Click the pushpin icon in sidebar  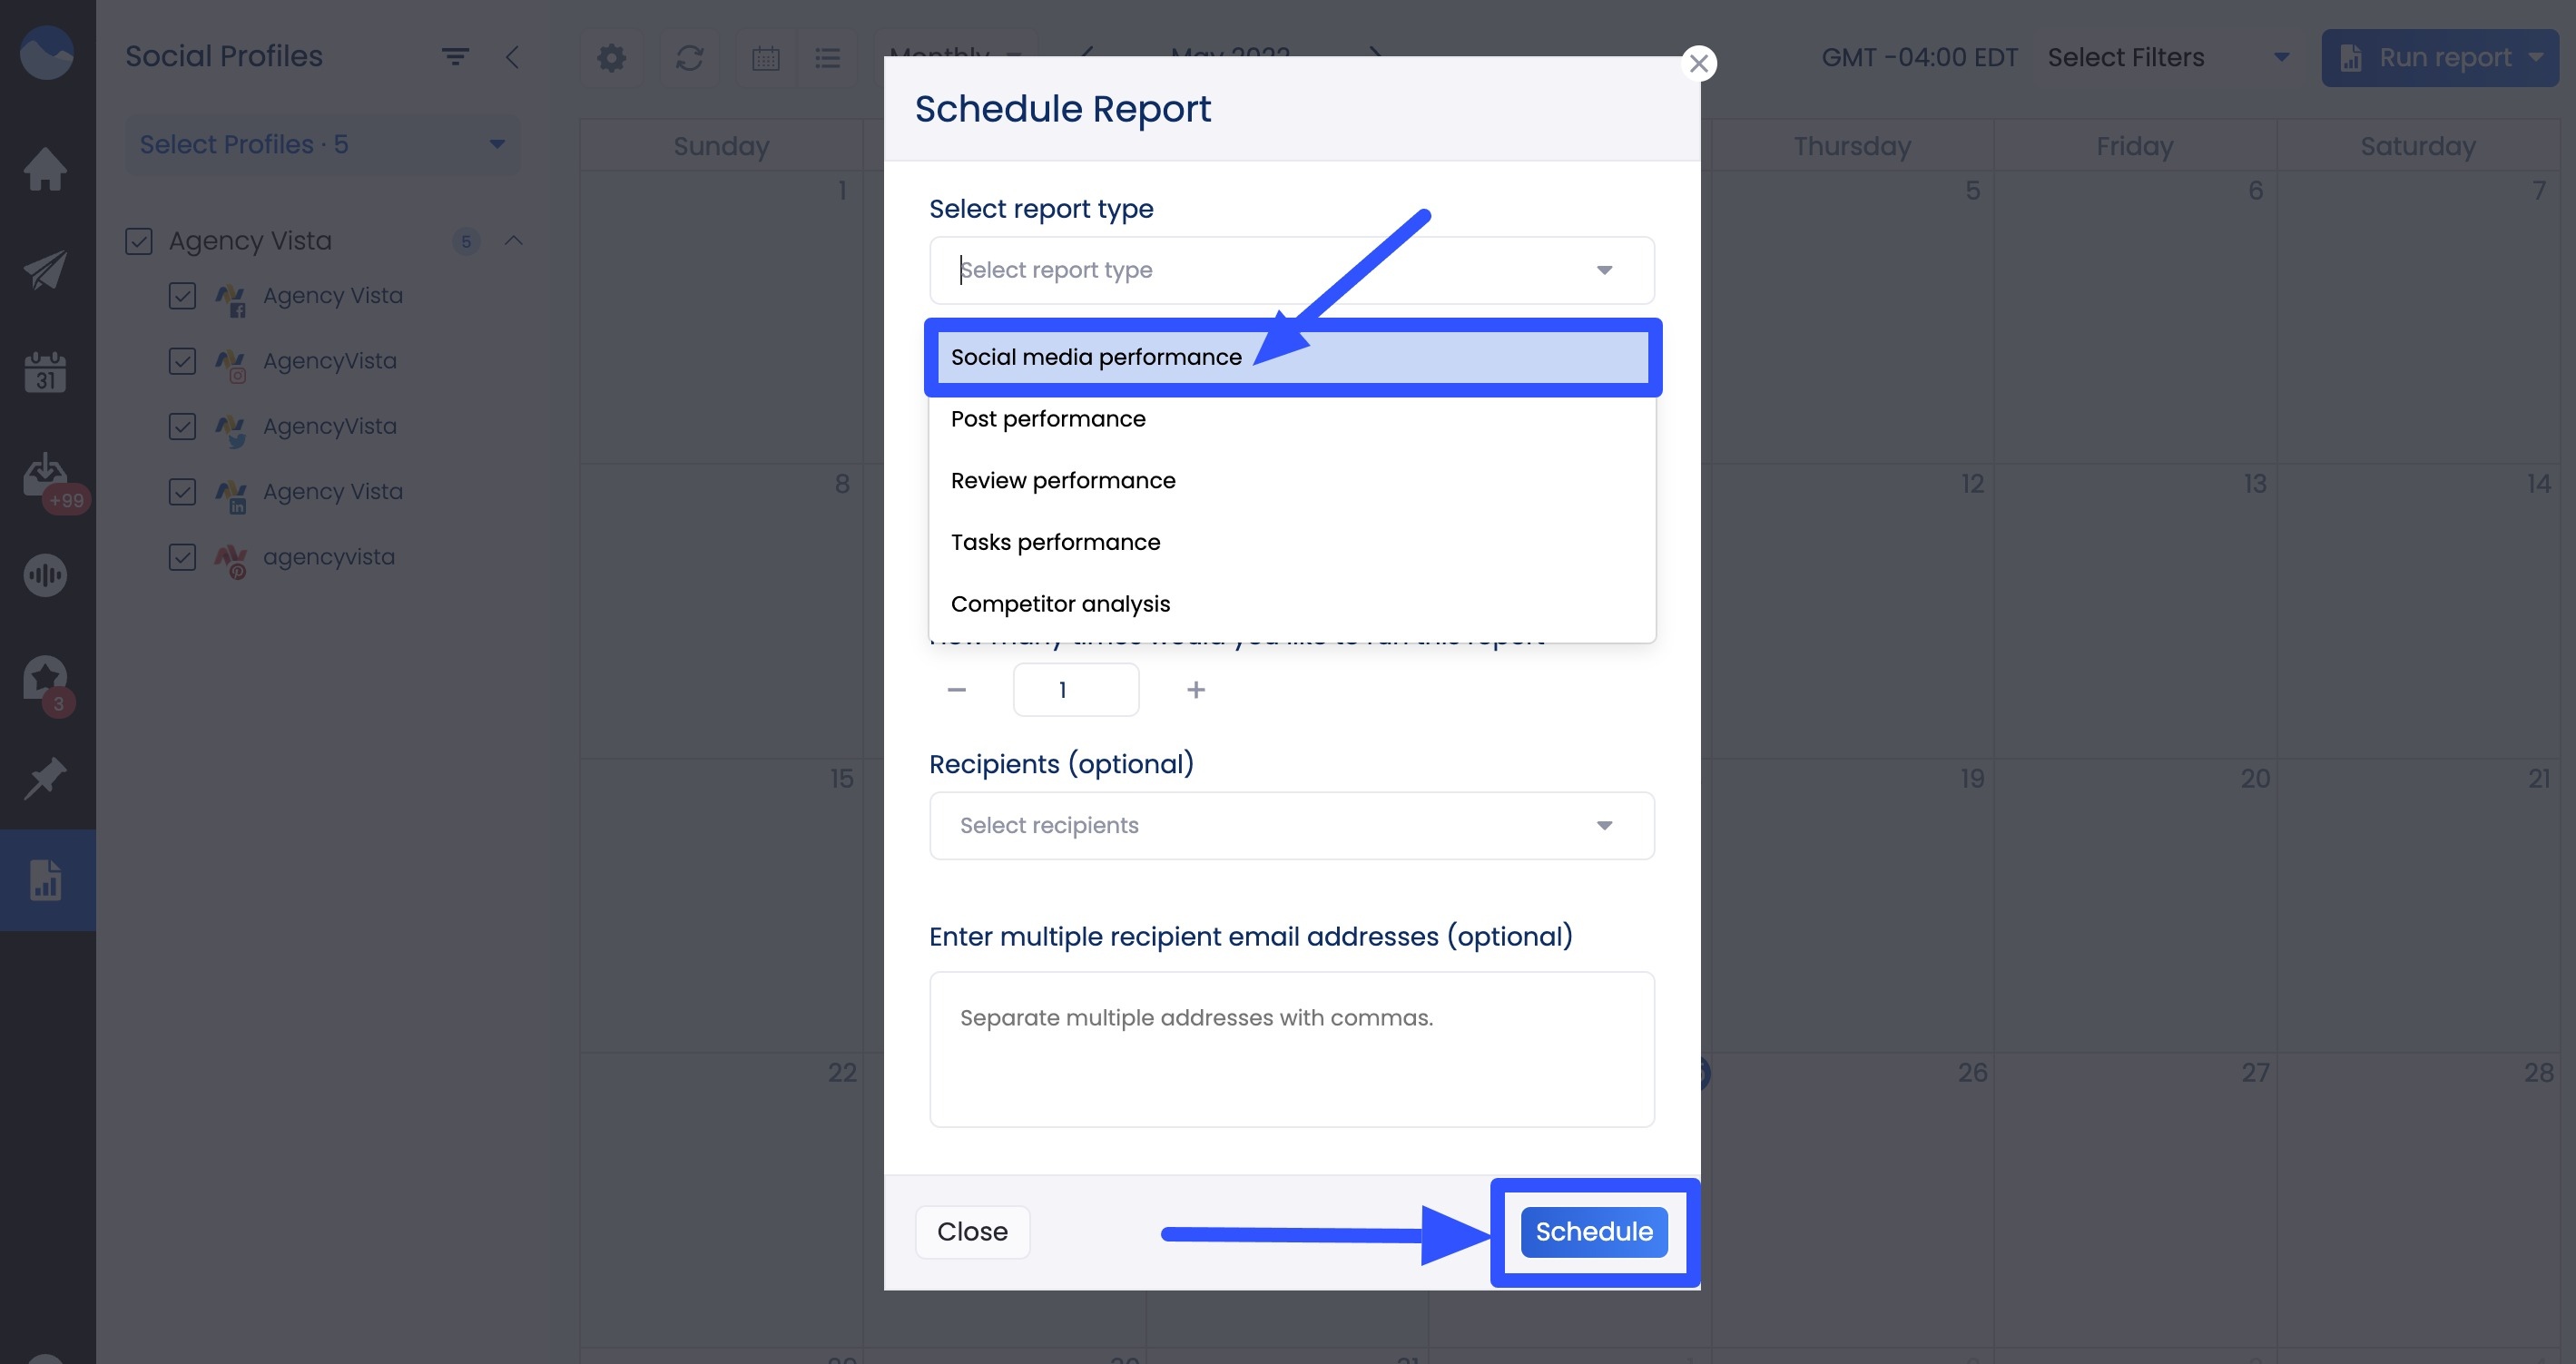[46, 779]
